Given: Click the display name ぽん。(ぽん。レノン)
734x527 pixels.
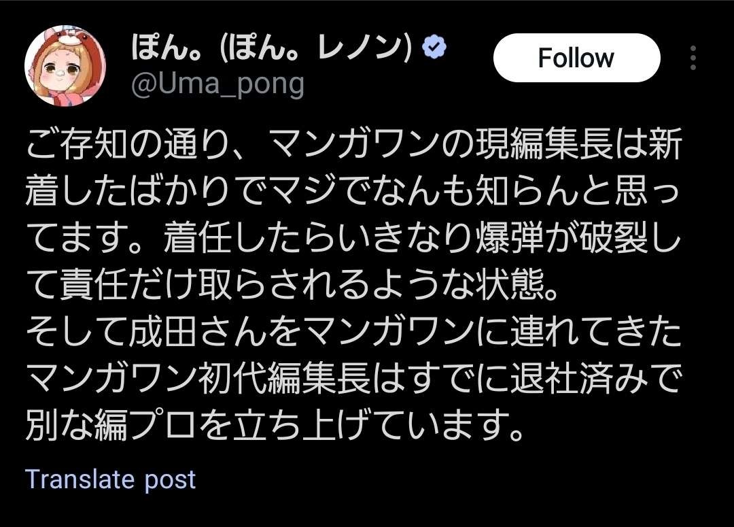Looking at the screenshot, I should (x=272, y=49).
